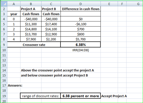Click the $14,800 cell
Screen dimensions: 143x103
pyautogui.click(x=31, y=29)
